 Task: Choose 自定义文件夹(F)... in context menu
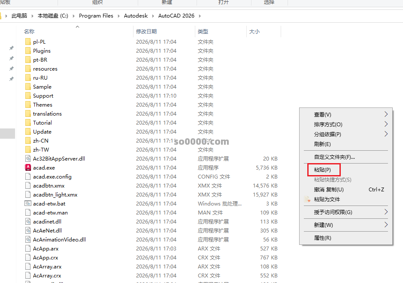pos(334,157)
